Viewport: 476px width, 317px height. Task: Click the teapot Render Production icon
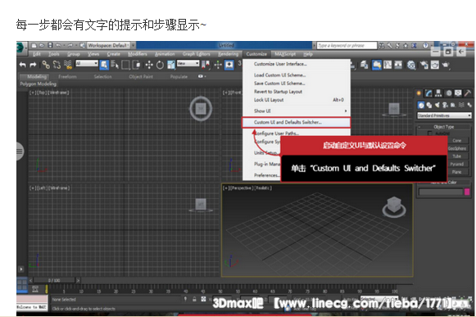tap(446, 65)
